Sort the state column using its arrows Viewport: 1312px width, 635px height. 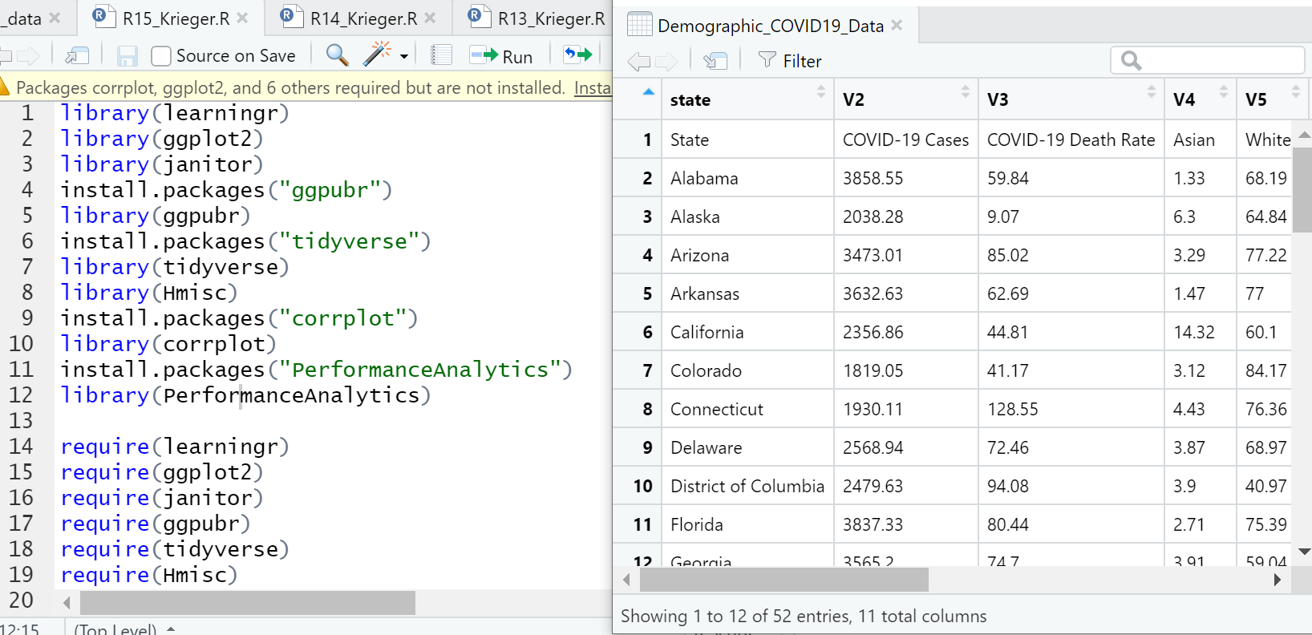820,92
